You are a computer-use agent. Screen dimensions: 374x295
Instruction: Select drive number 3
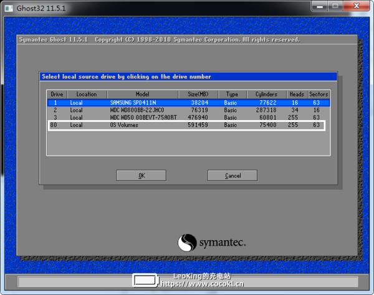(55, 118)
